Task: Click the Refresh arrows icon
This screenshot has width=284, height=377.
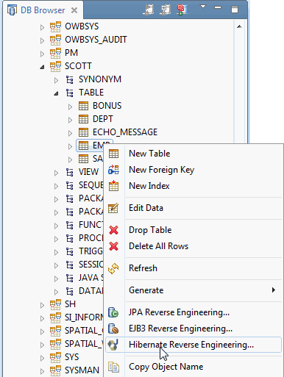Action: (x=113, y=268)
